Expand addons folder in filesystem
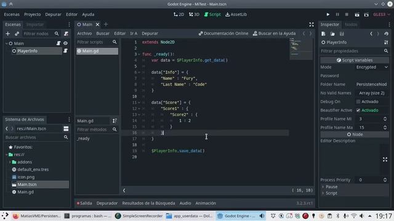394x221 pixels. [x=10, y=162]
